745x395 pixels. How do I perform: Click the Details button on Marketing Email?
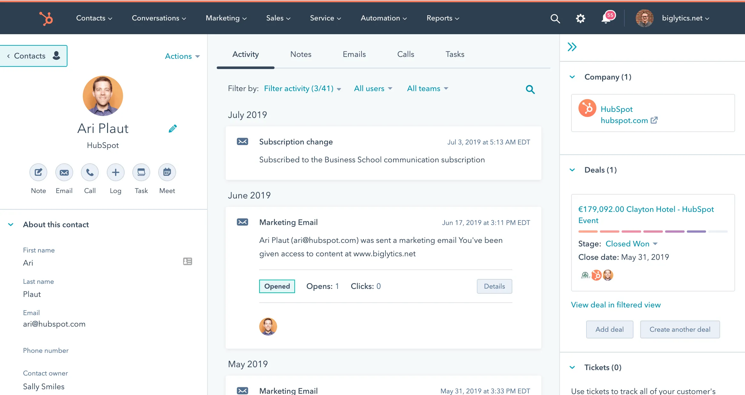[x=494, y=286]
